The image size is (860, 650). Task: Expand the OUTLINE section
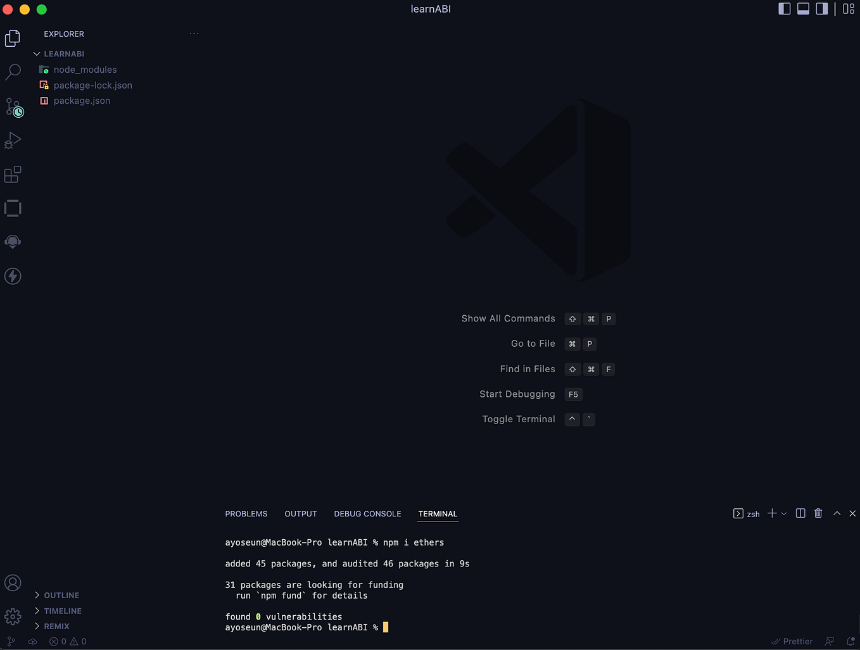click(x=61, y=595)
